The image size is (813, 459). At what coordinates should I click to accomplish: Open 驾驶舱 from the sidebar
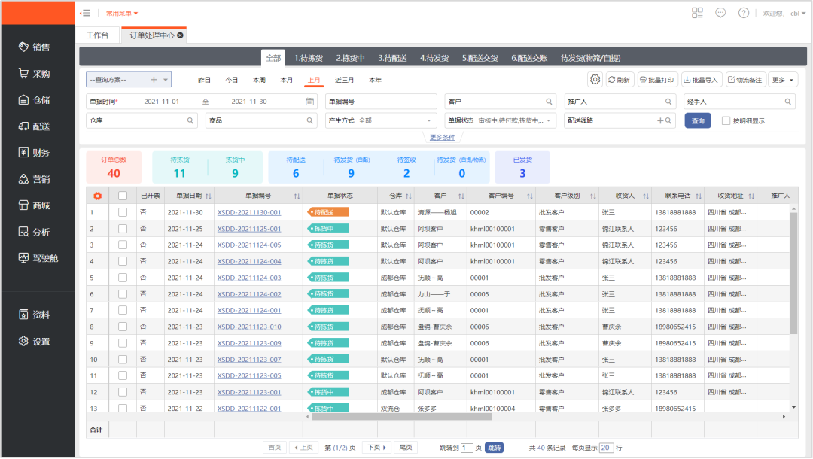[x=38, y=258]
